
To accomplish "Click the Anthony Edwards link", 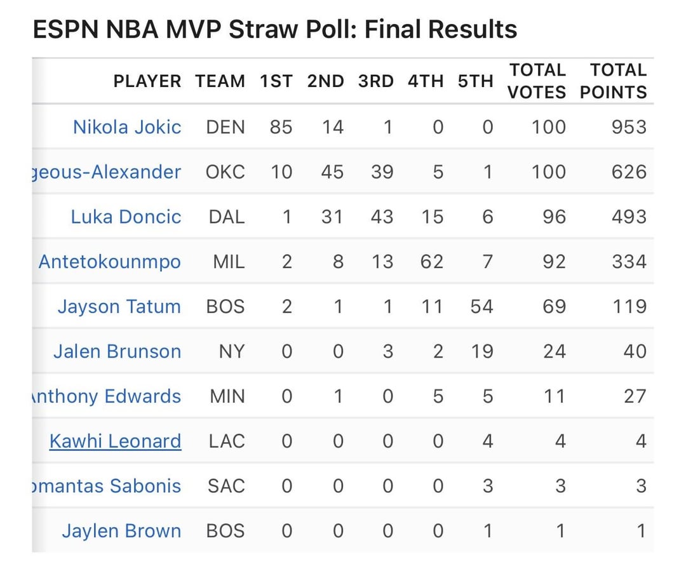I will tap(106, 396).
